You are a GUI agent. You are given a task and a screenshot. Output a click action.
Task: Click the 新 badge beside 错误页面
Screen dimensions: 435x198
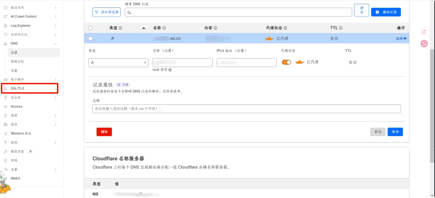(30, 152)
